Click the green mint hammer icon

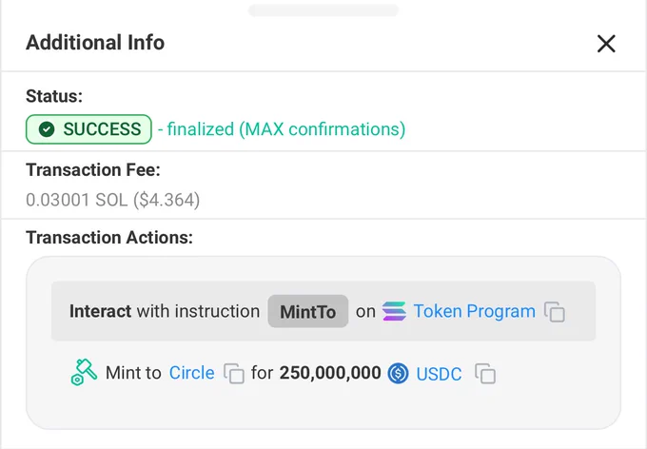pos(84,372)
